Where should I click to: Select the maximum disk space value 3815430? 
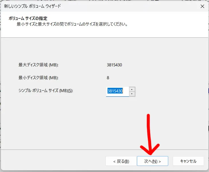114,65
